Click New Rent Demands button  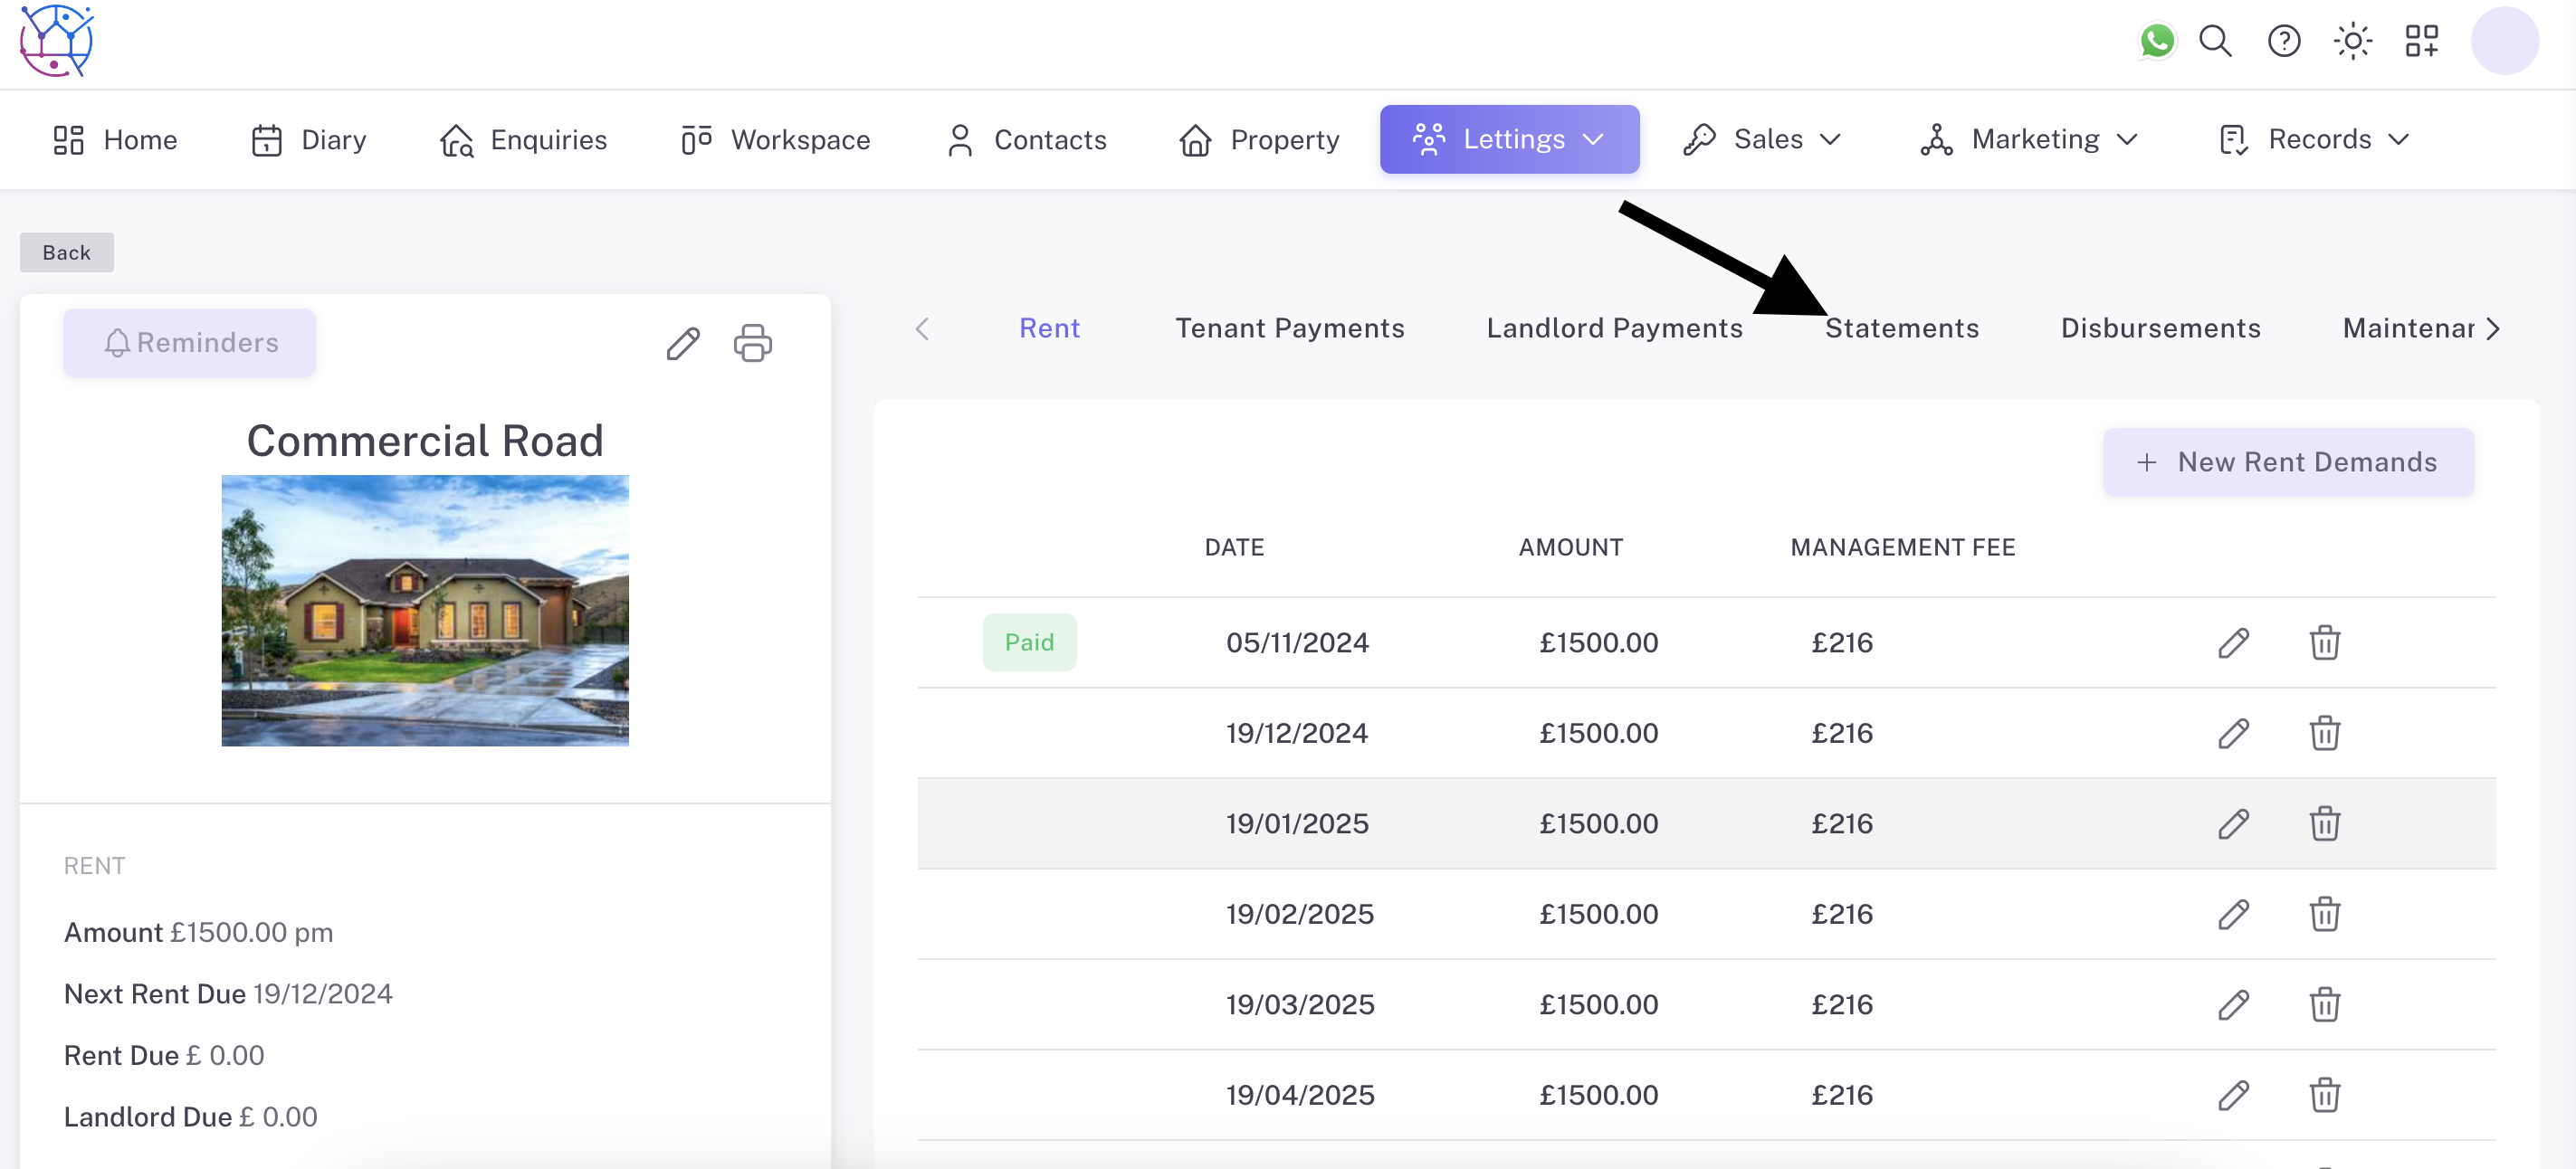(2288, 462)
